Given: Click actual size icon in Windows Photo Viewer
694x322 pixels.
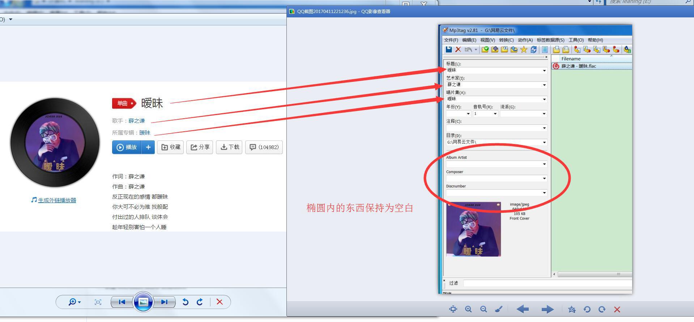Looking at the screenshot, I should coord(98,302).
